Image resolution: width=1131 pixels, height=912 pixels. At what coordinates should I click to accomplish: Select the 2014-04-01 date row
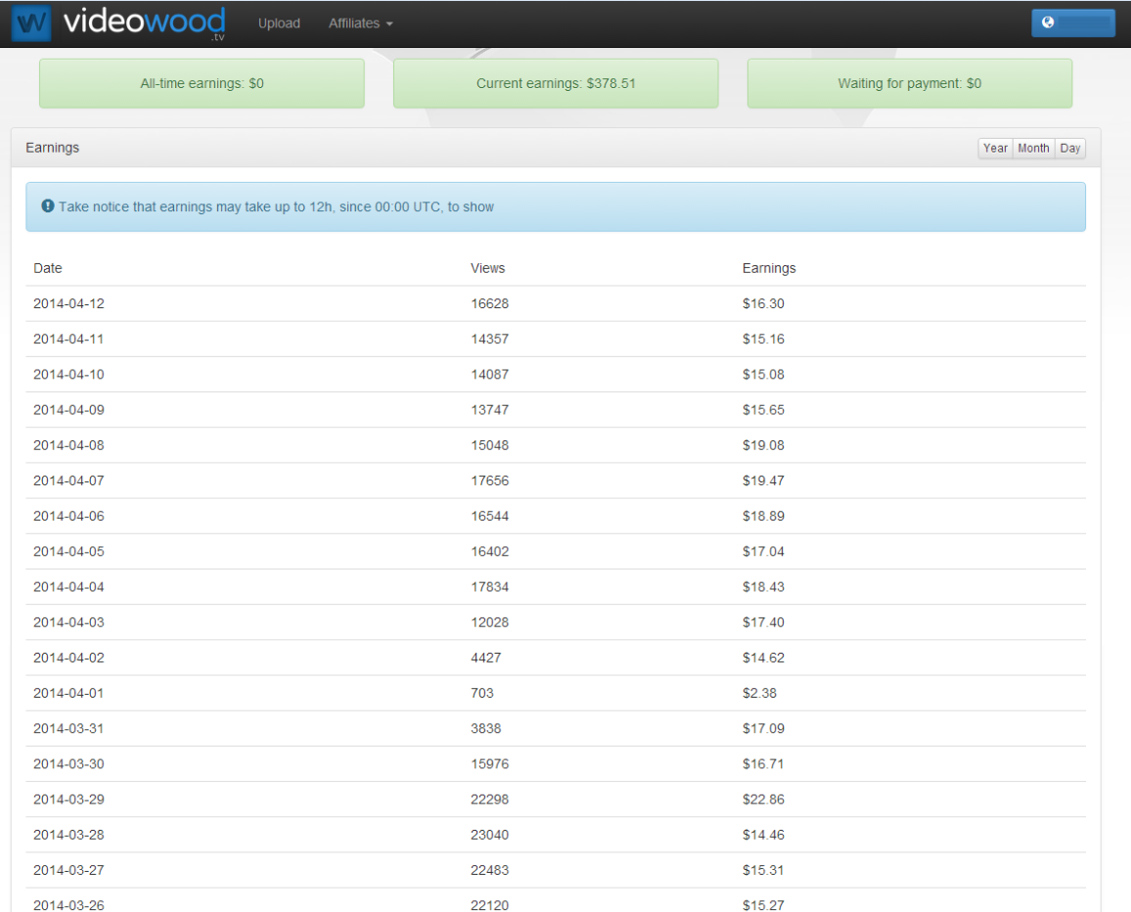(68, 693)
